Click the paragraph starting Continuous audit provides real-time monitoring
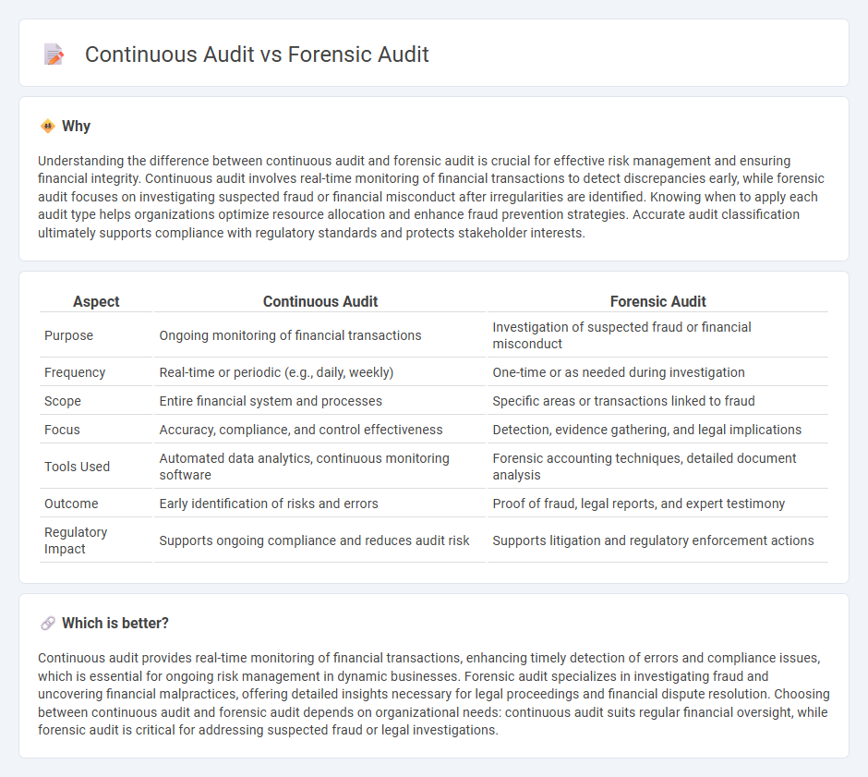 point(433,694)
